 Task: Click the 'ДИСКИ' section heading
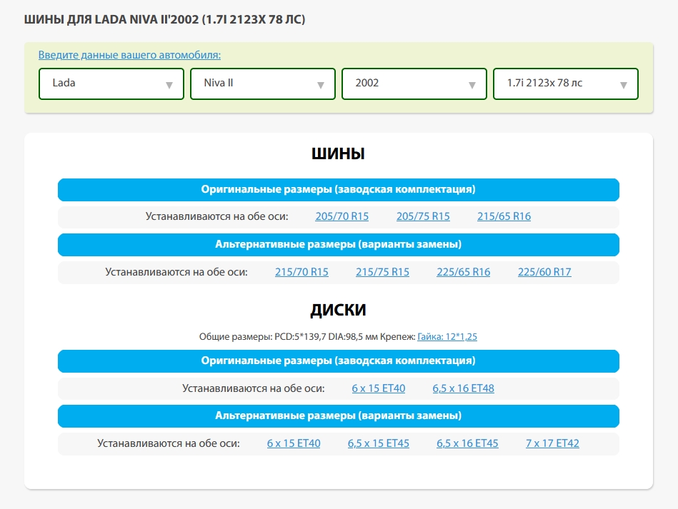338,310
